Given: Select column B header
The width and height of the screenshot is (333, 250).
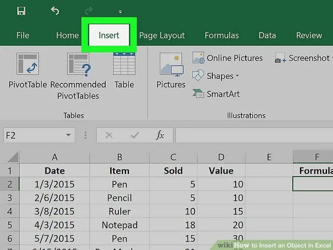Looking at the screenshot, I should pyautogui.click(x=119, y=158).
